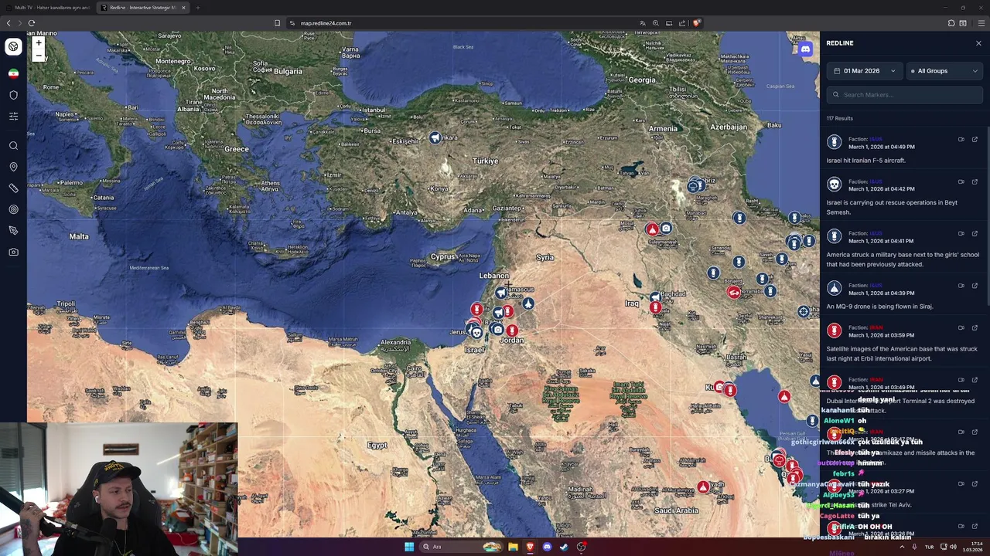Viewport: 990px width, 556px height.
Task: Open external link for Beyt Semesh rescue entry
Action: pyautogui.click(x=975, y=182)
